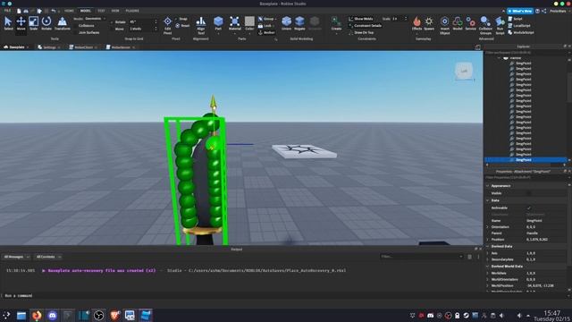572x322 pixels.
Task: Open the Mode Geometric dropdown
Action: click(95, 19)
